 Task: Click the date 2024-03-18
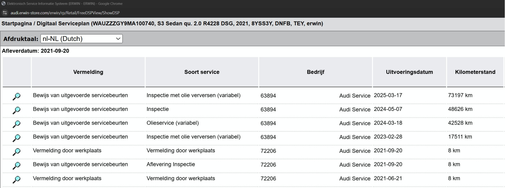(x=388, y=123)
